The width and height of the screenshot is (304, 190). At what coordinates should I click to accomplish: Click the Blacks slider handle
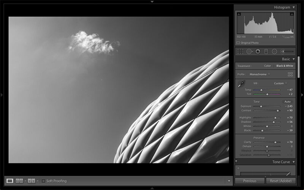pos(262,131)
